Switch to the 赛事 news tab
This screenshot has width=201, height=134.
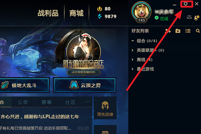[47, 102]
